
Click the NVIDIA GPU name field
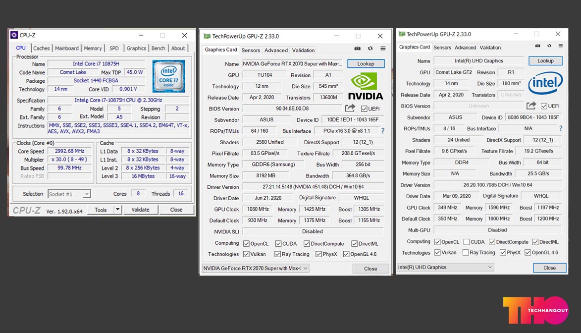(x=292, y=64)
